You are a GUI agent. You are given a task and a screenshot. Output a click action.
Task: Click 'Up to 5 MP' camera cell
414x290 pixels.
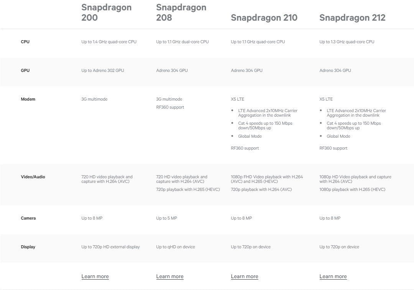click(x=167, y=218)
